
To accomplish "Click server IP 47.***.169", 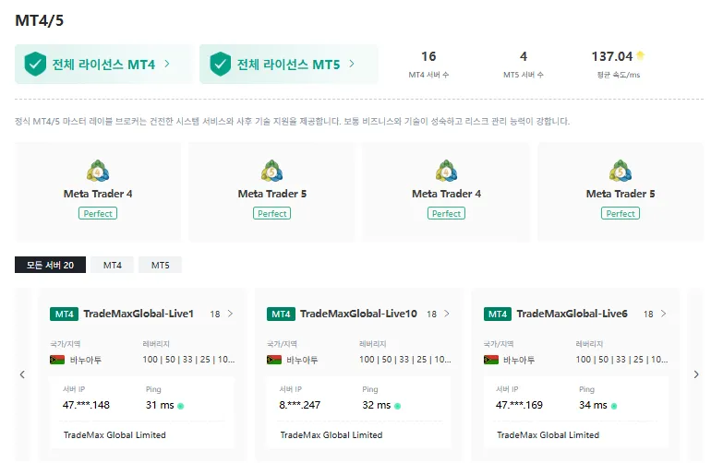I will (519, 405).
